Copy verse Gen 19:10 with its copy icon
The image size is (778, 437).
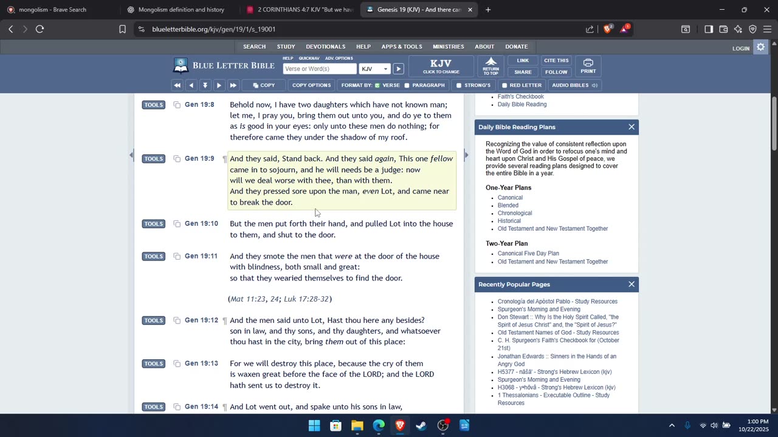pos(177,224)
